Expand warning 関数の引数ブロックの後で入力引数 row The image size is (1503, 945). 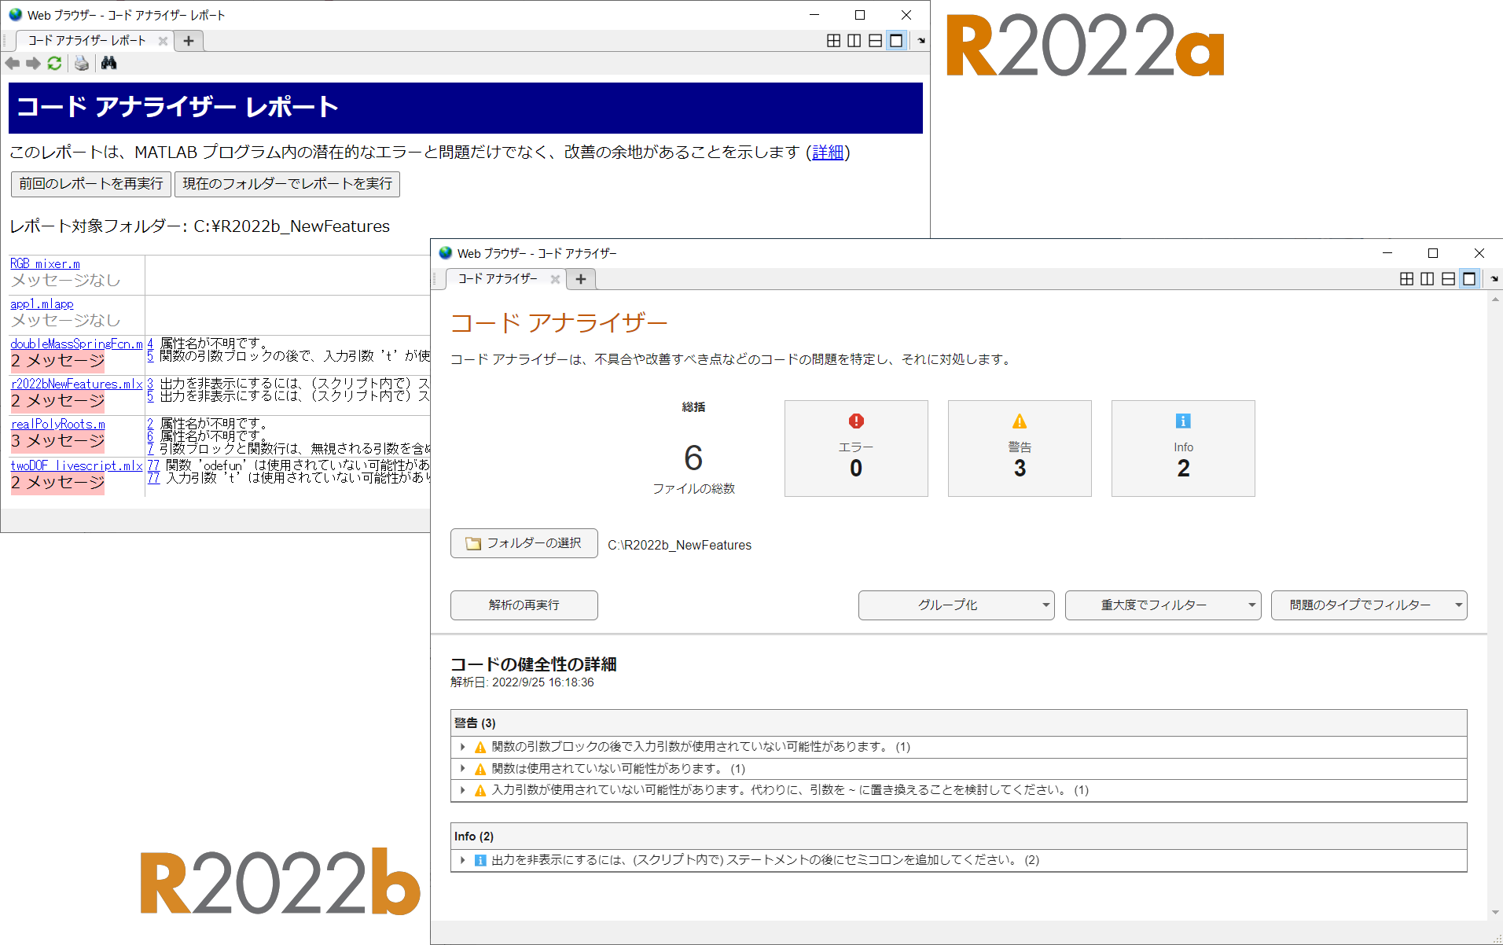pos(463,747)
